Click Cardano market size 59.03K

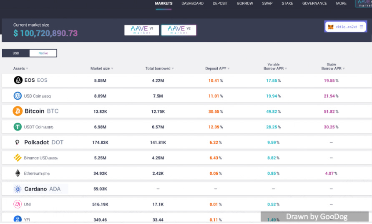tap(100, 189)
